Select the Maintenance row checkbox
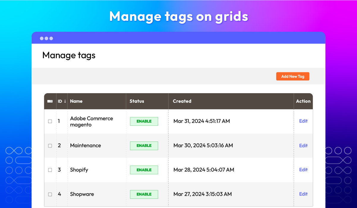The image size is (357, 208). coord(50,145)
